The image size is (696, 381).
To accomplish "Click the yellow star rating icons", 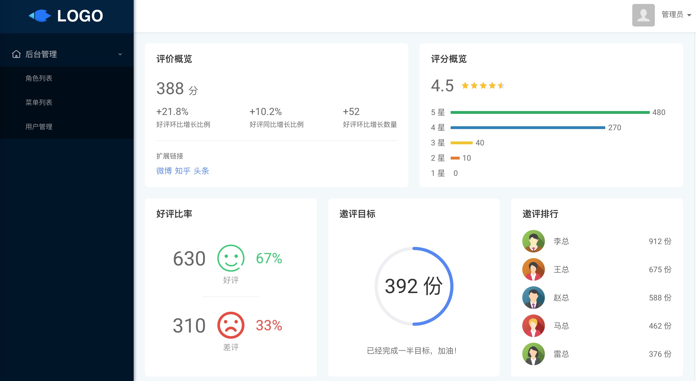I will pos(483,85).
